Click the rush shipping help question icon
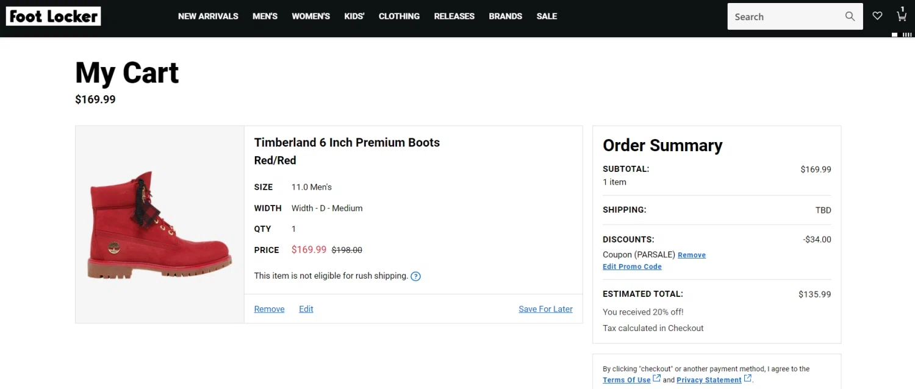Viewport: 915px width, 389px height. (415, 276)
